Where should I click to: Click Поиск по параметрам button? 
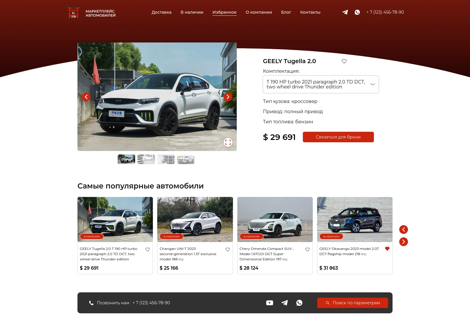pos(353,303)
